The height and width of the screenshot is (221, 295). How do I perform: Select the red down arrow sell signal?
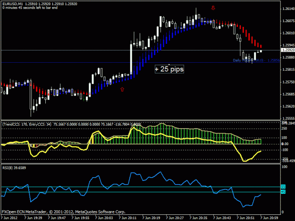pyautogui.click(x=213, y=8)
